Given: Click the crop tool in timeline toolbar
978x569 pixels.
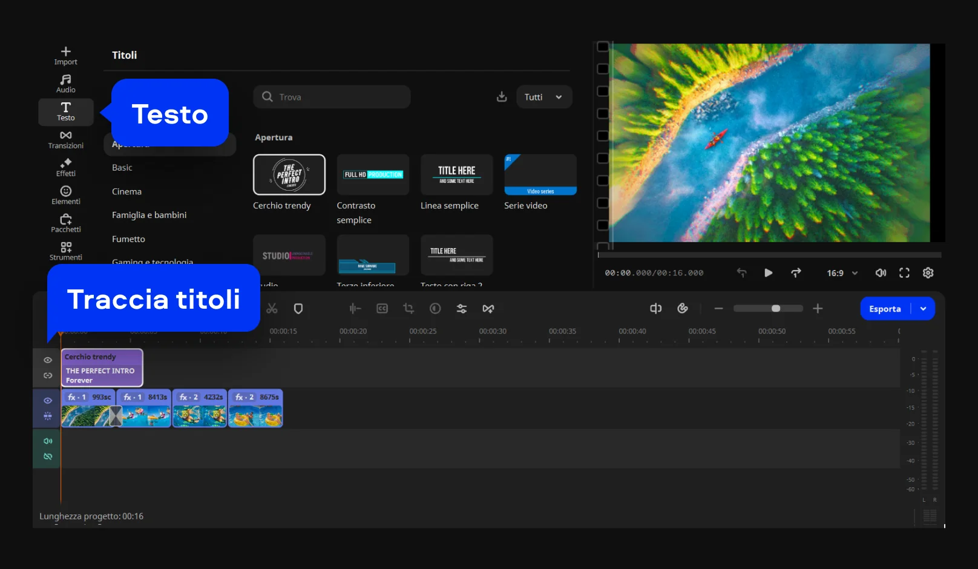Looking at the screenshot, I should click(x=409, y=309).
